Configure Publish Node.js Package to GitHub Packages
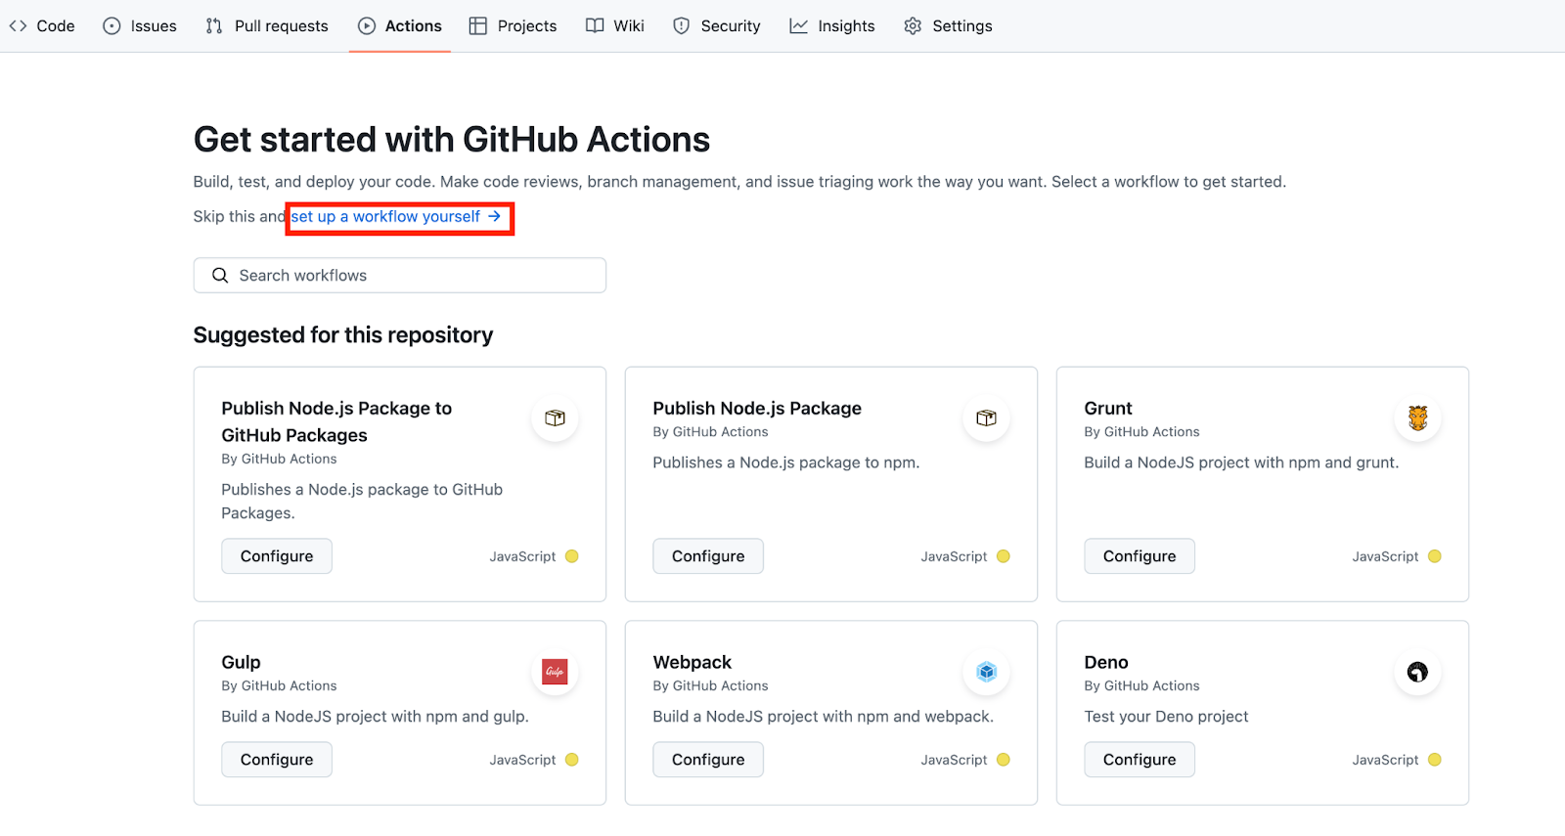This screenshot has width=1565, height=836. [x=277, y=556]
